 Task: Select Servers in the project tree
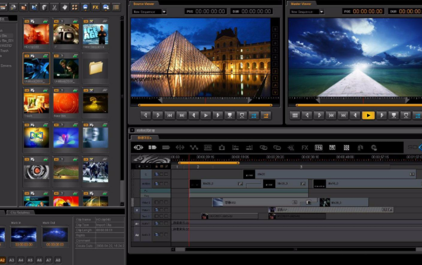pos(6,65)
